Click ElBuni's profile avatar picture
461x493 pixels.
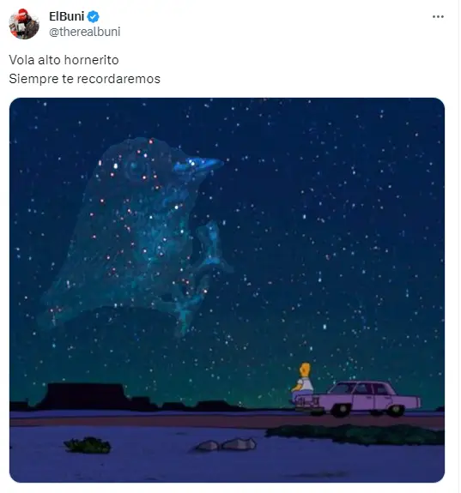[x=24, y=24]
